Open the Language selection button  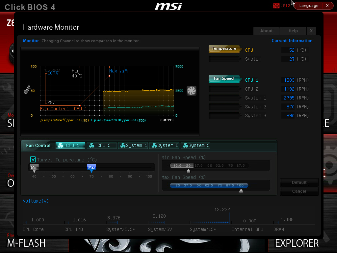pos(309,6)
